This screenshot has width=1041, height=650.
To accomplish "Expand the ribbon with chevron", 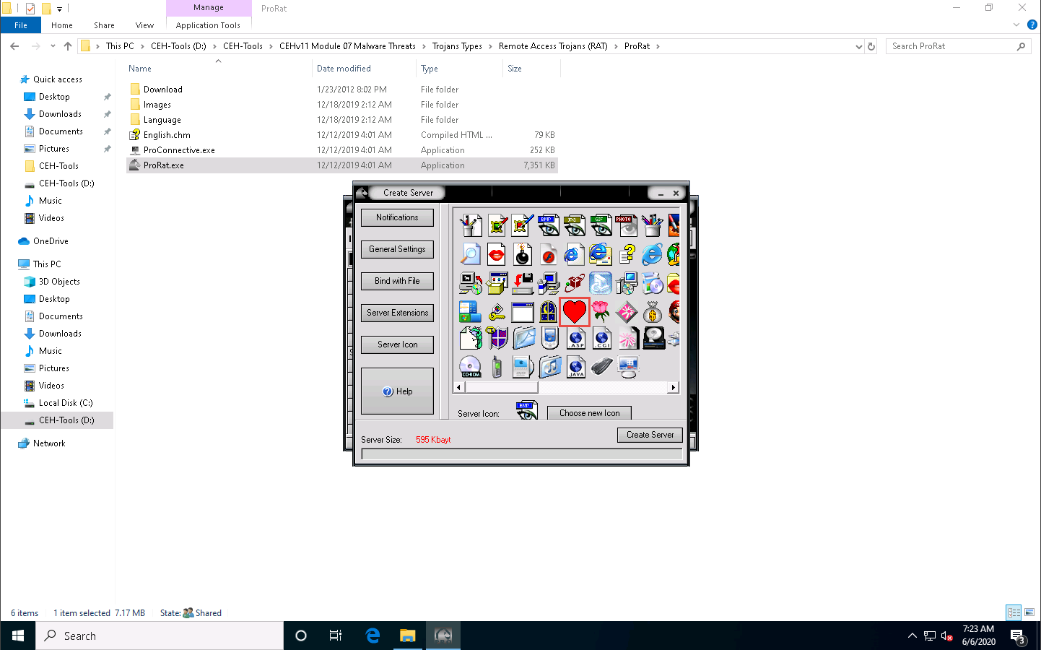I will coord(1016,25).
